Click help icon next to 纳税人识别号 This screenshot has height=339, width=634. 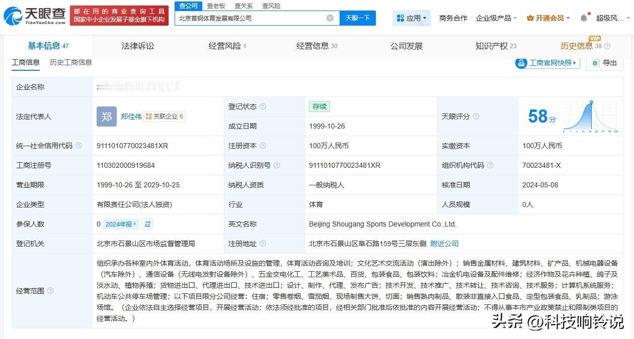(x=277, y=165)
